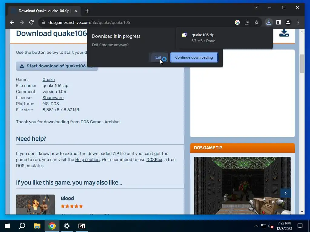
Task: Click the DOS Game Tip screenshot
Action: (x=242, y=186)
